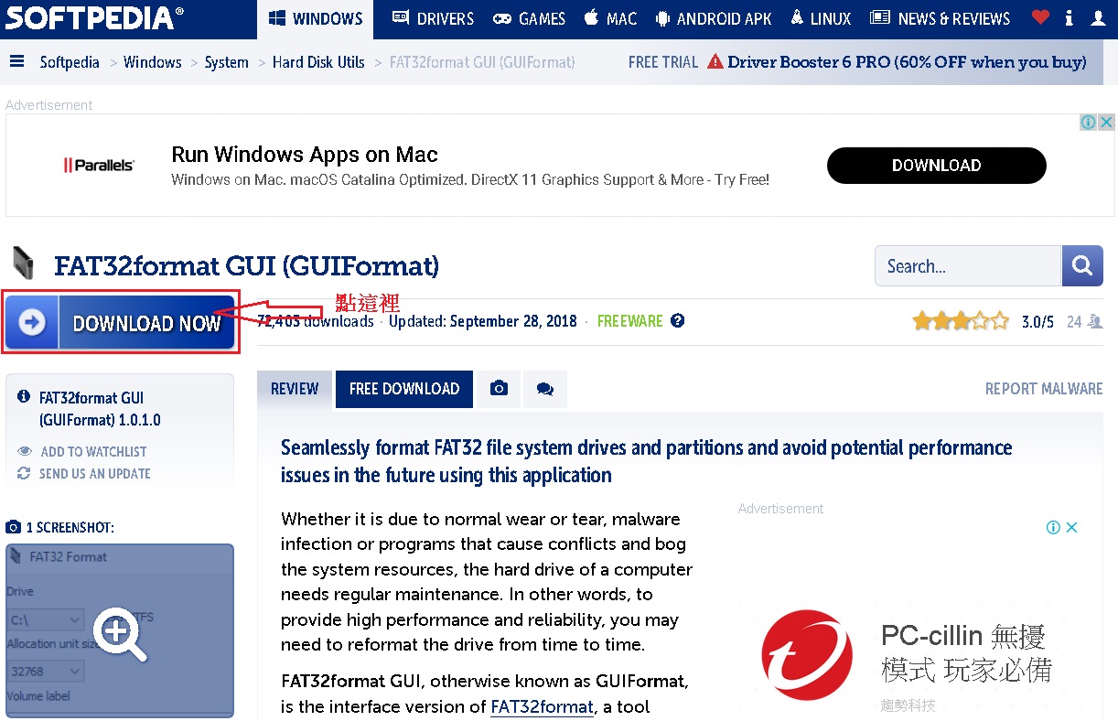The image size is (1118, 721).
Task: Go to Softpedia breadcrumb link
Action: tap(70, 62)
